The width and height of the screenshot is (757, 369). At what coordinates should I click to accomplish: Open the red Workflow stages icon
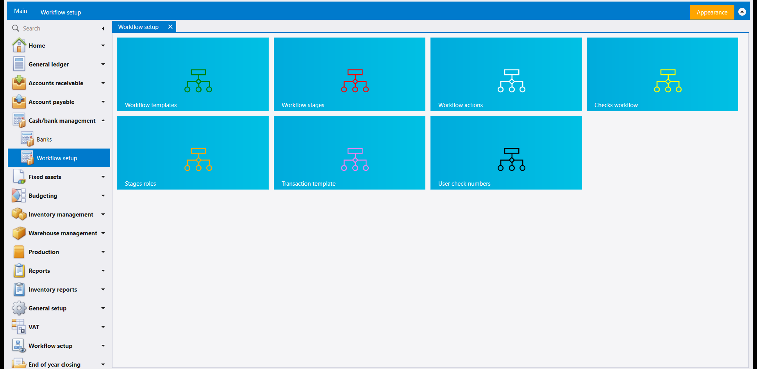pyautogui.click(x=355, y=81)
